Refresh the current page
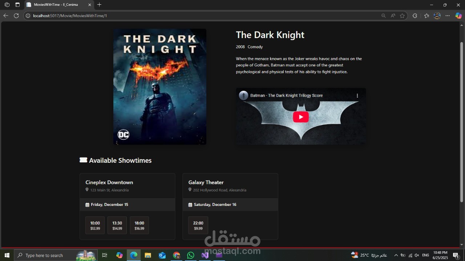 pos(16,16)
